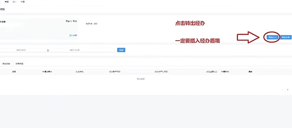Viewport: 292px width, 128px height.
Task: Go to page 1 in the pagination
Action: click(288, 90)
